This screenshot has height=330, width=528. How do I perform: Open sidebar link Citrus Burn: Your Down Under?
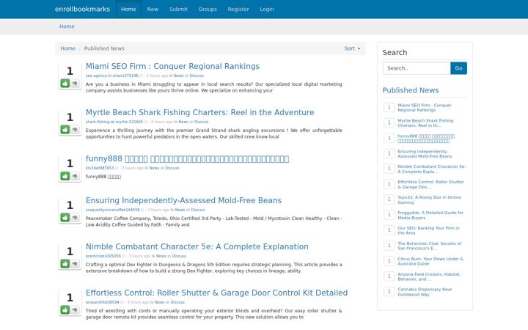[x=430, y=261]
